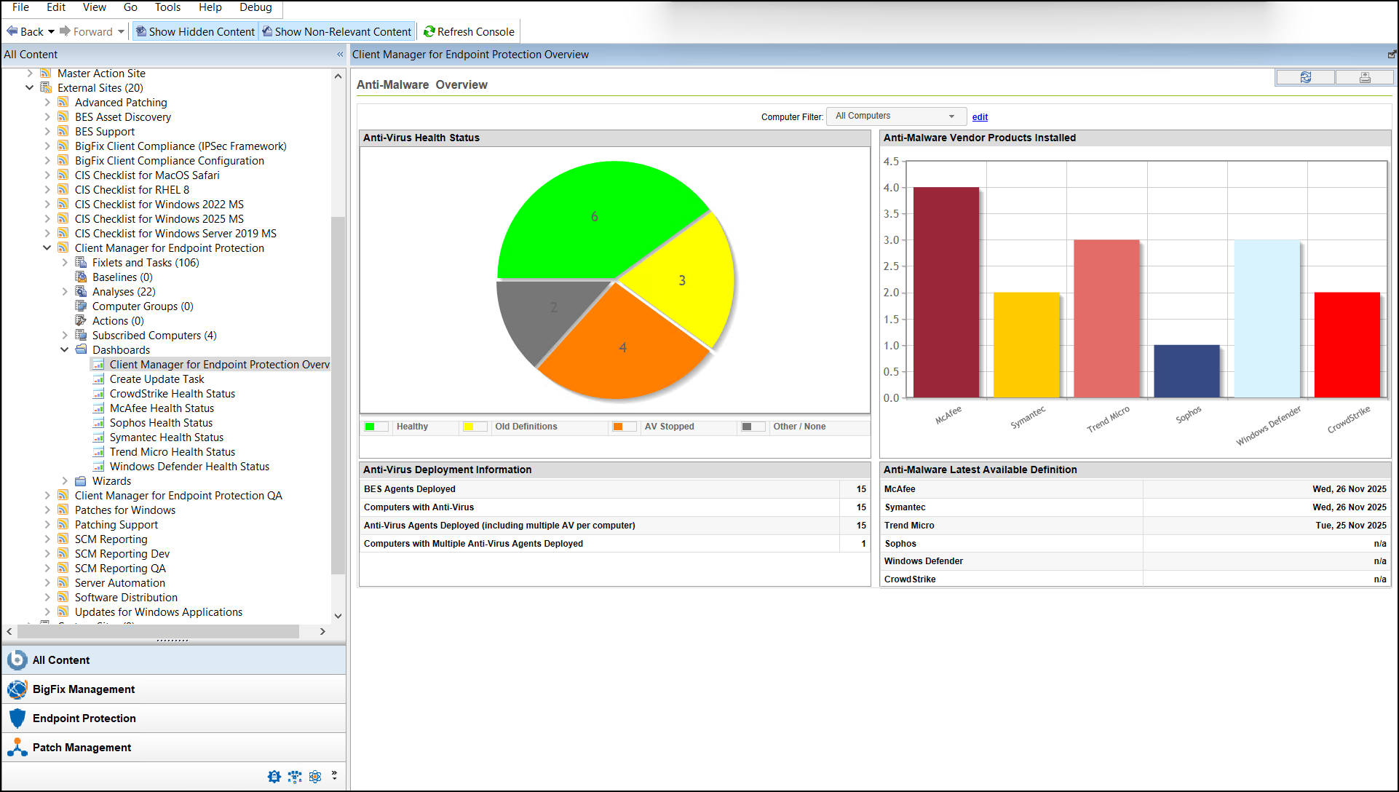Open Patch Management from the domain bar
1399x792 pixels.
coord(82,747)
